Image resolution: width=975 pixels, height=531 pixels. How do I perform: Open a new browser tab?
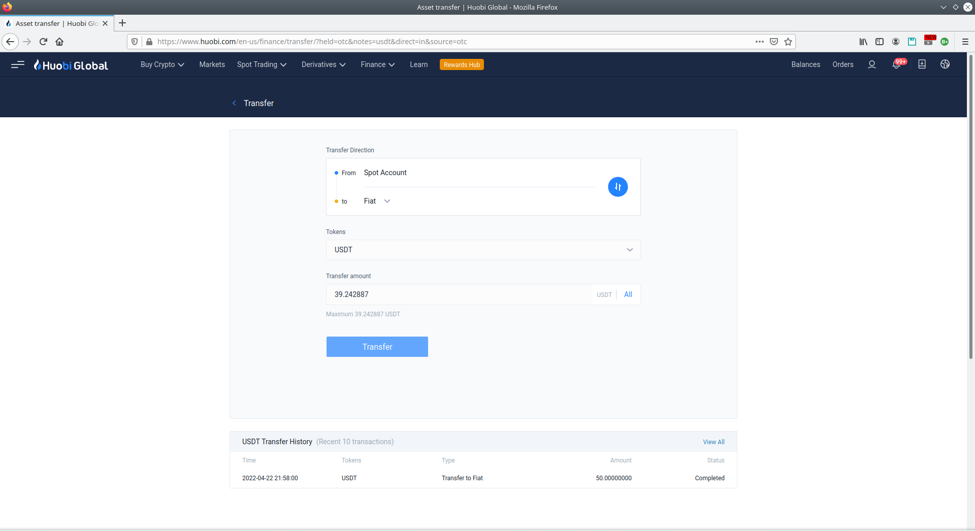122,23
